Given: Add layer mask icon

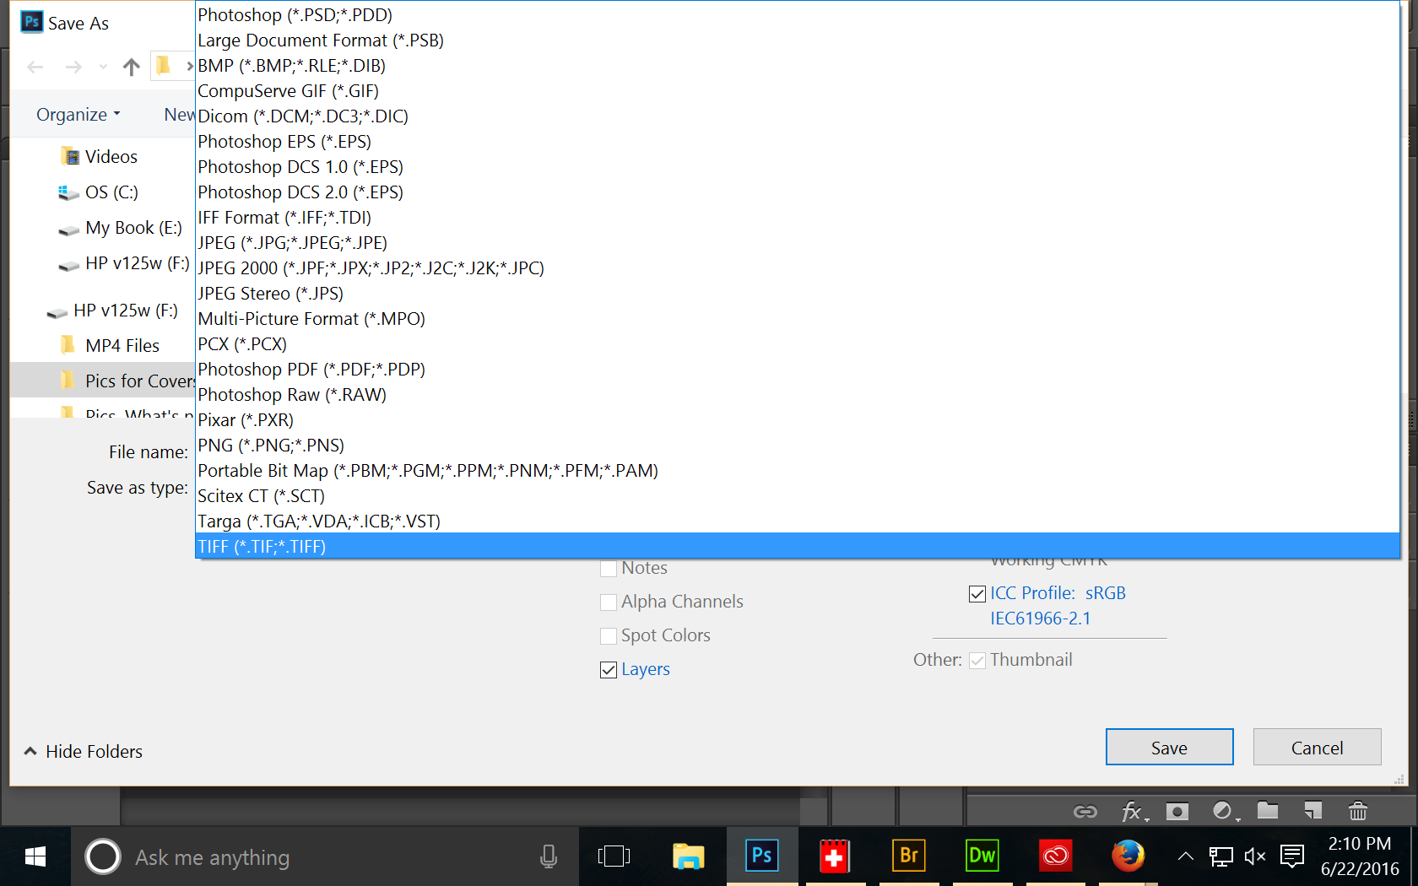Looking at the screenshot, I should click(1177, 812).
